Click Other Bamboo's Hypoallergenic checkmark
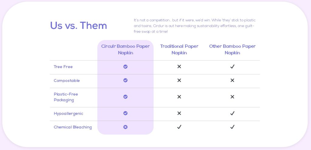This screenshot has width=311, height=150. 232,113
